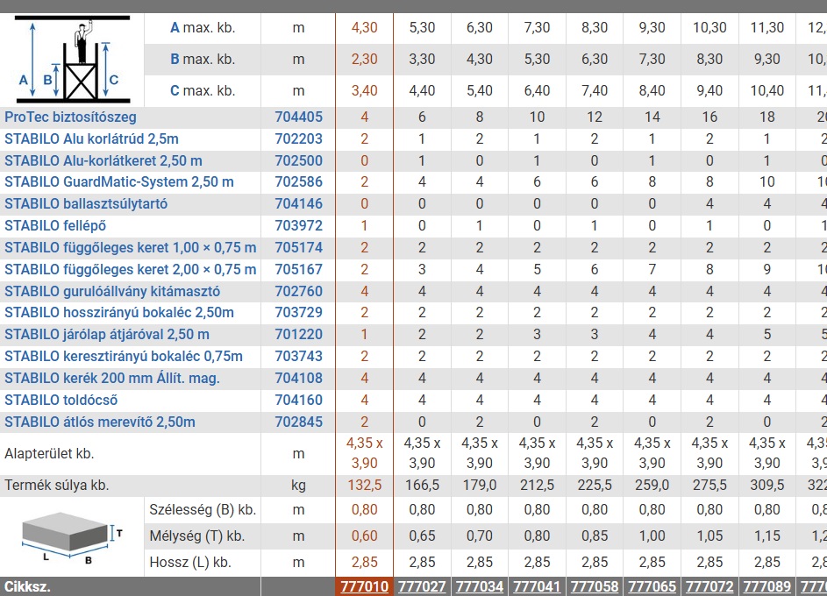Open STABILO Alu-korlátkeret 2,50 m link

[x=103, y=160]
